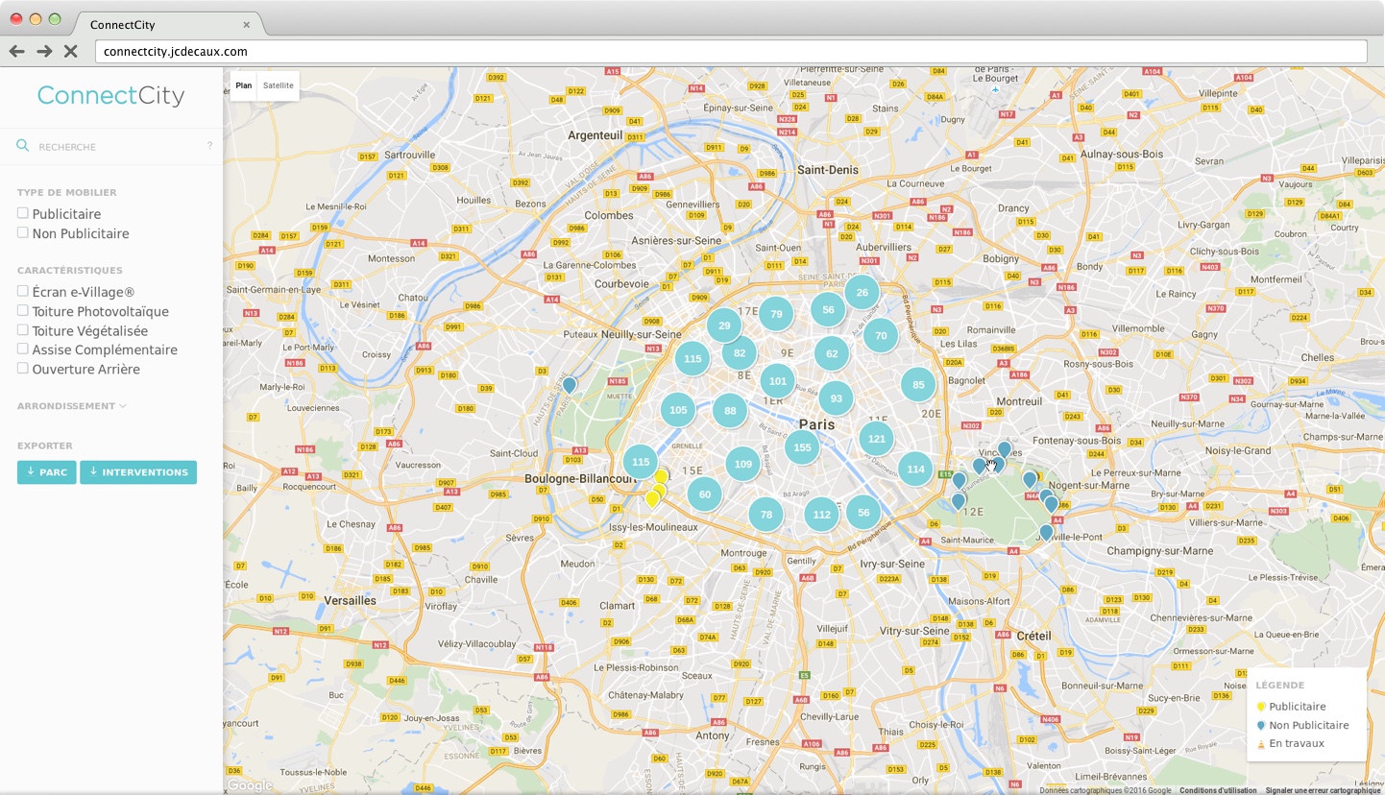Open map cluster marker 101
Screen dimensions: 1385x795
click(778, 381)
